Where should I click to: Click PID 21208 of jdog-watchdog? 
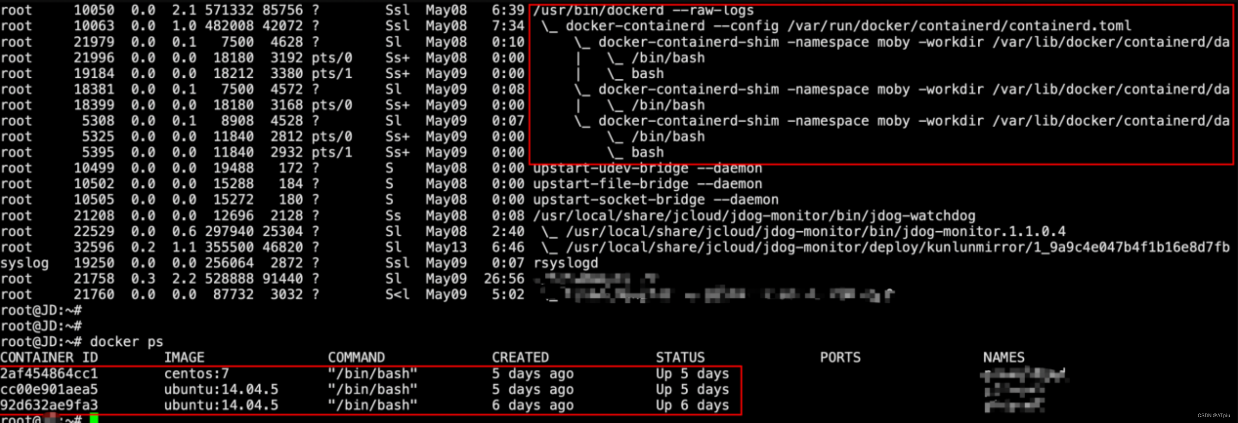pos(94,216)
